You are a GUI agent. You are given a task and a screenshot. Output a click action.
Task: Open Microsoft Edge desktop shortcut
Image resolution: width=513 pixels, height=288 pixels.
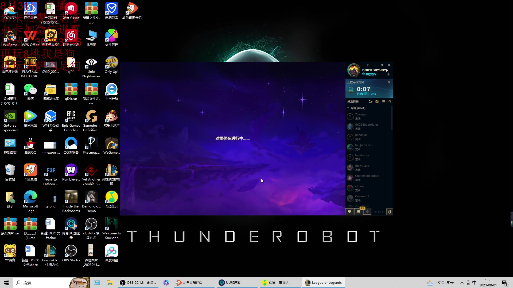click(x=30, y=202)
